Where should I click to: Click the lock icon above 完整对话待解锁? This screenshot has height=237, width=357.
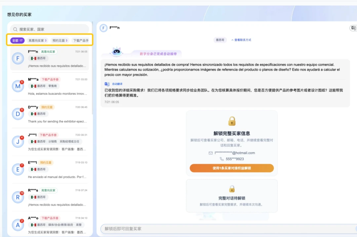pos(232,189)
